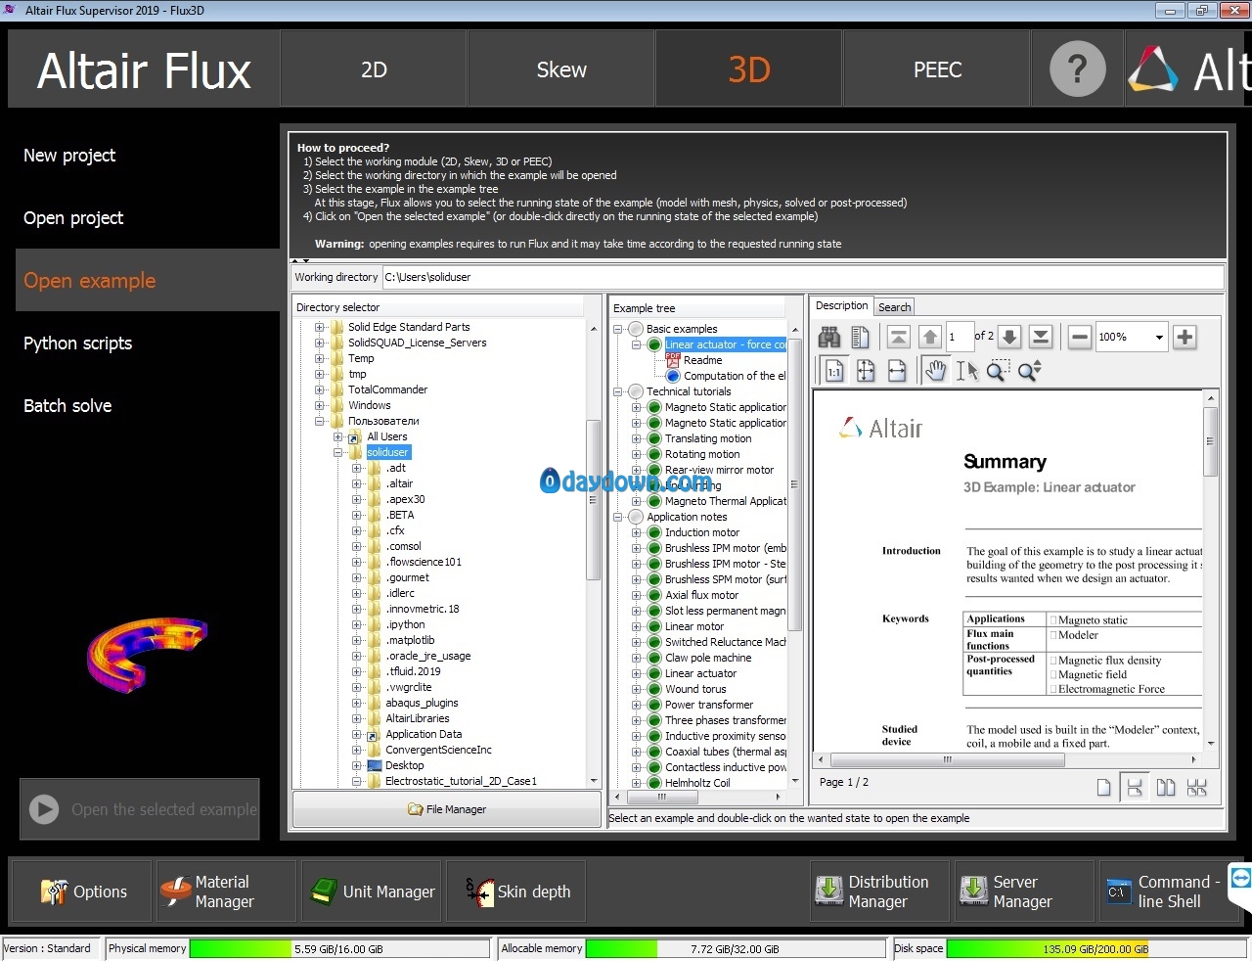1252x961 pixels.
Task: Switch to continuous facing pages layout
Action: [1196, 788]
